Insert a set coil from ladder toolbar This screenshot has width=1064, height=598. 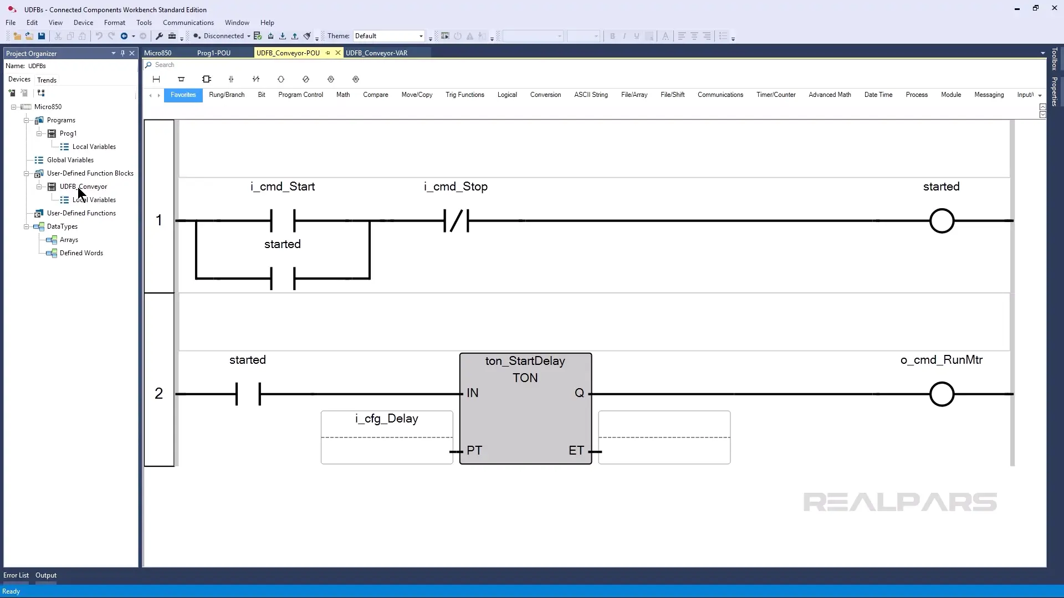331,79
